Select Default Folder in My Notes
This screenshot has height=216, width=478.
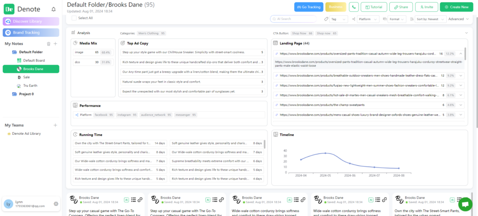point(31,52)
